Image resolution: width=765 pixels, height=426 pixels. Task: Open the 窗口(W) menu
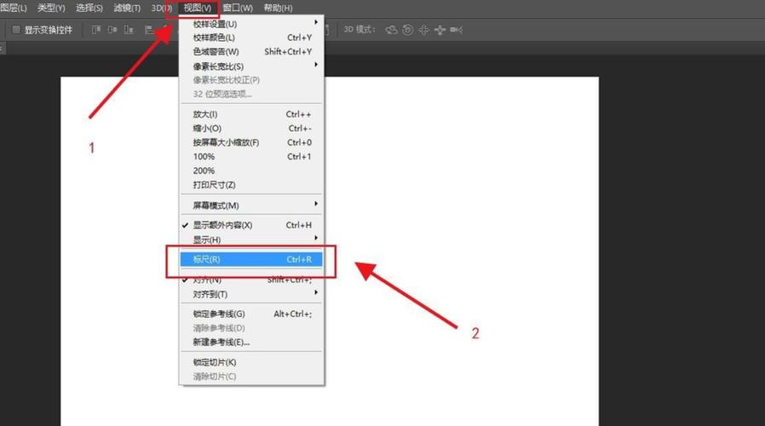238,8
